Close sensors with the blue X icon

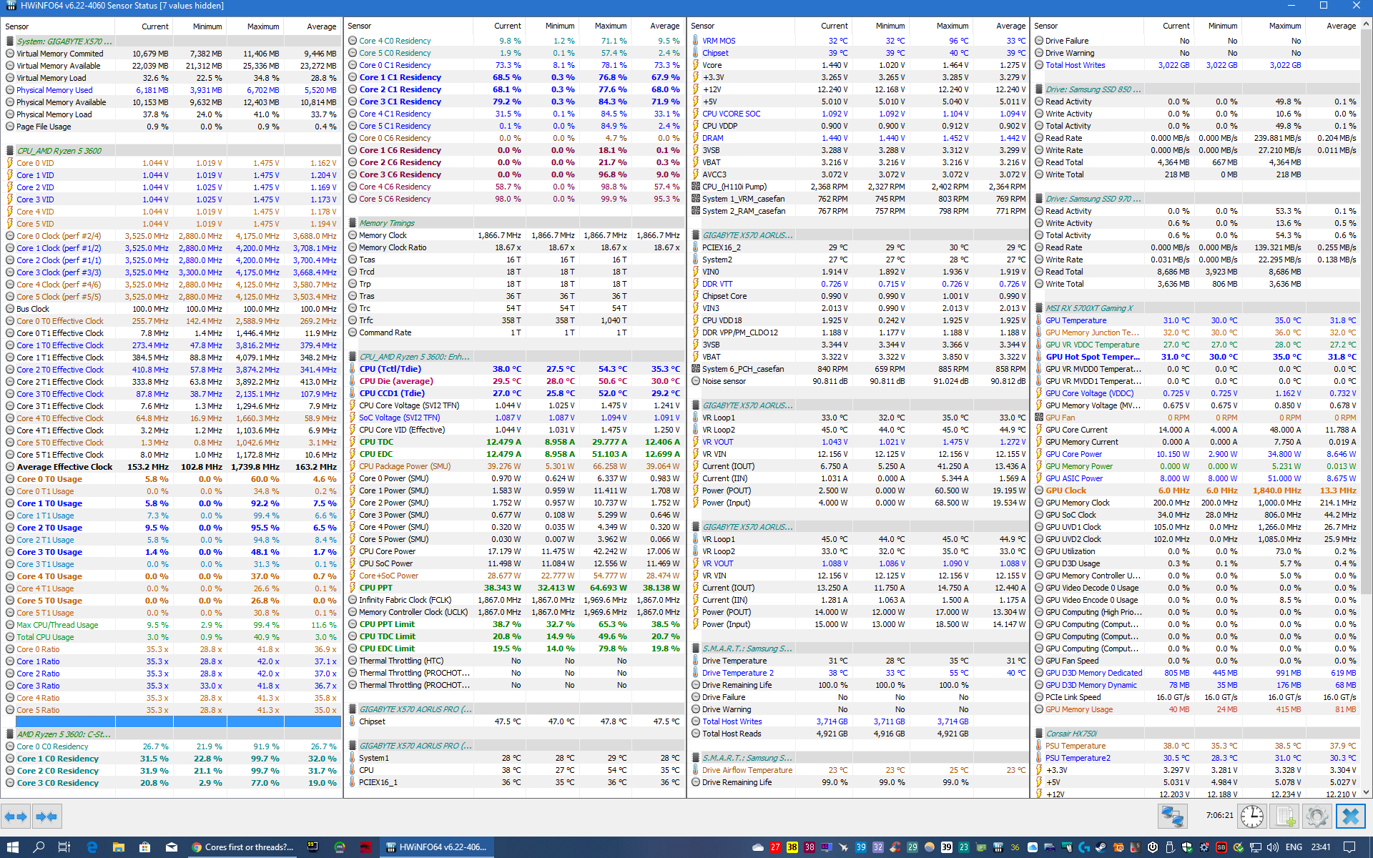tap(1351, 816)
